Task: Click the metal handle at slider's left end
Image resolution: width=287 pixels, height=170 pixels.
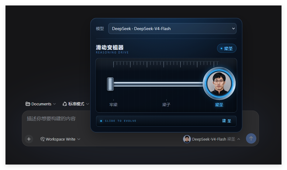Action: coord(110,84)
